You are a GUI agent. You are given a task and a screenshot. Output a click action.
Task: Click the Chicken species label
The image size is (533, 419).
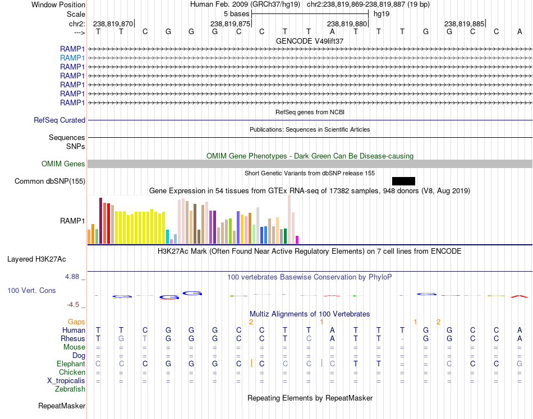72,372
